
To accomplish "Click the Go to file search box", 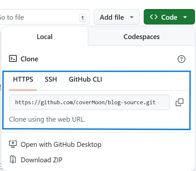I will [x=45, y=17].
